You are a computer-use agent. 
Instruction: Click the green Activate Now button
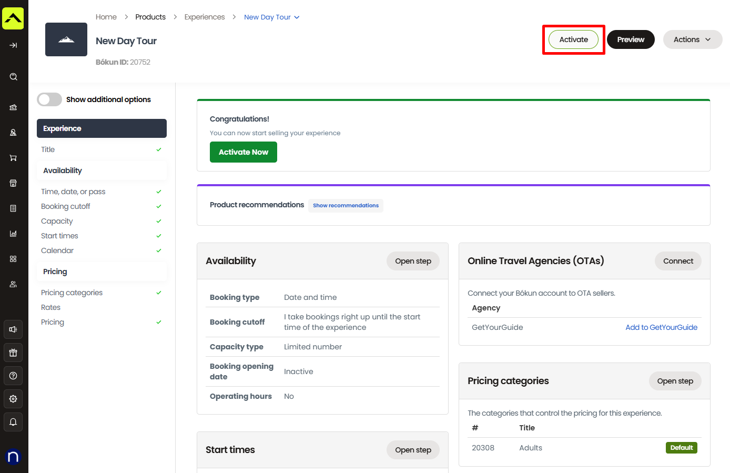243,152
